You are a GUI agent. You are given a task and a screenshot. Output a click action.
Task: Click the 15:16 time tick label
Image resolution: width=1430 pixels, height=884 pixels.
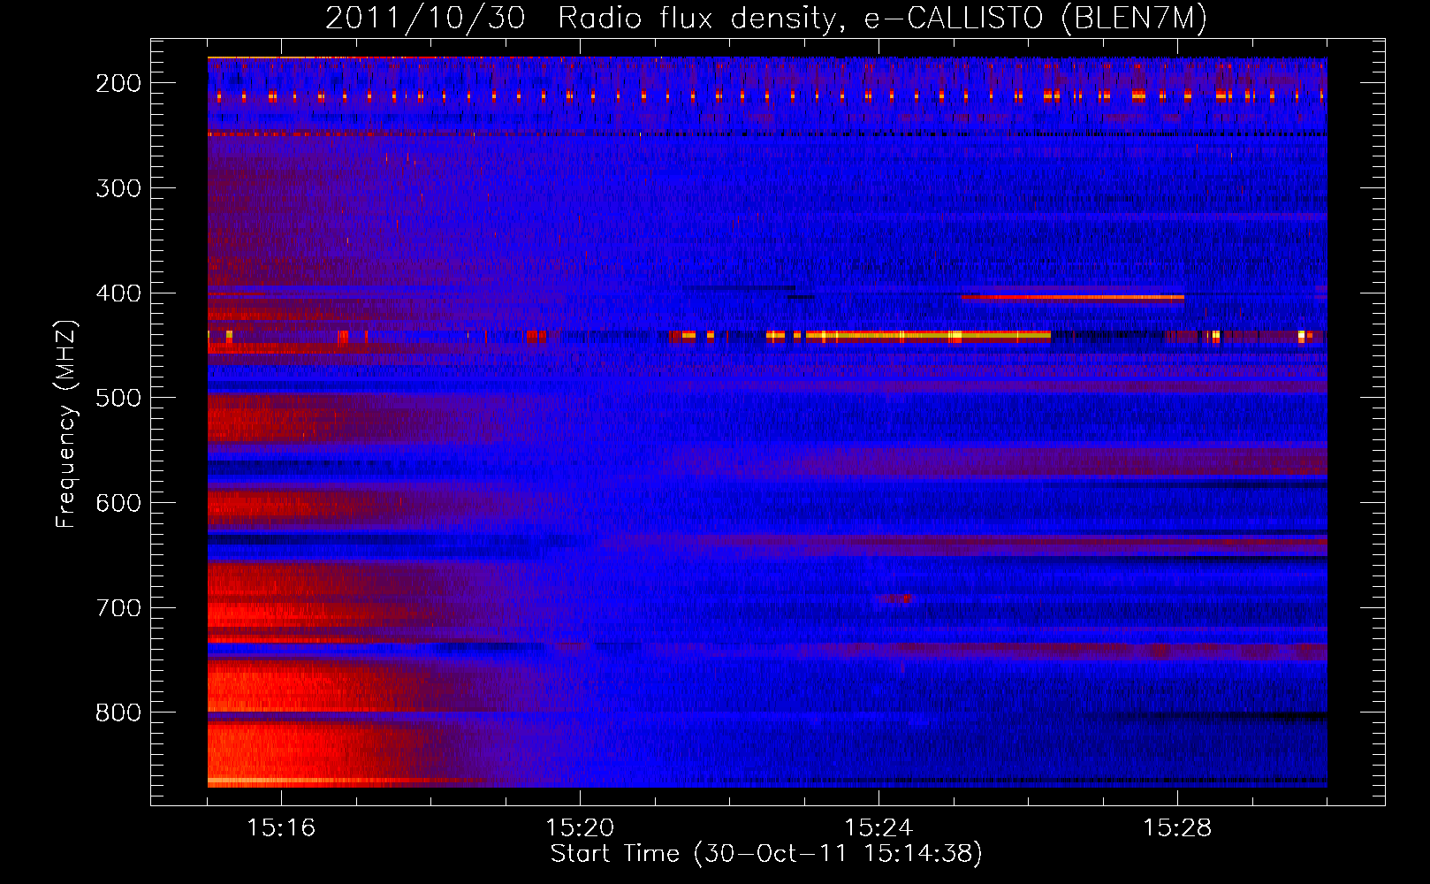281,828
